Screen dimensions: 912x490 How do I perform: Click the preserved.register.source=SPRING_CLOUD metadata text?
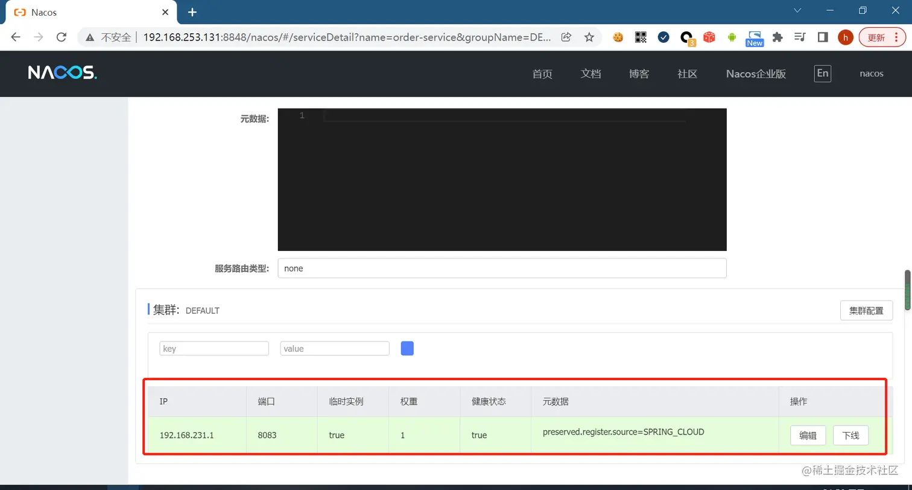(x=624, y=432)
